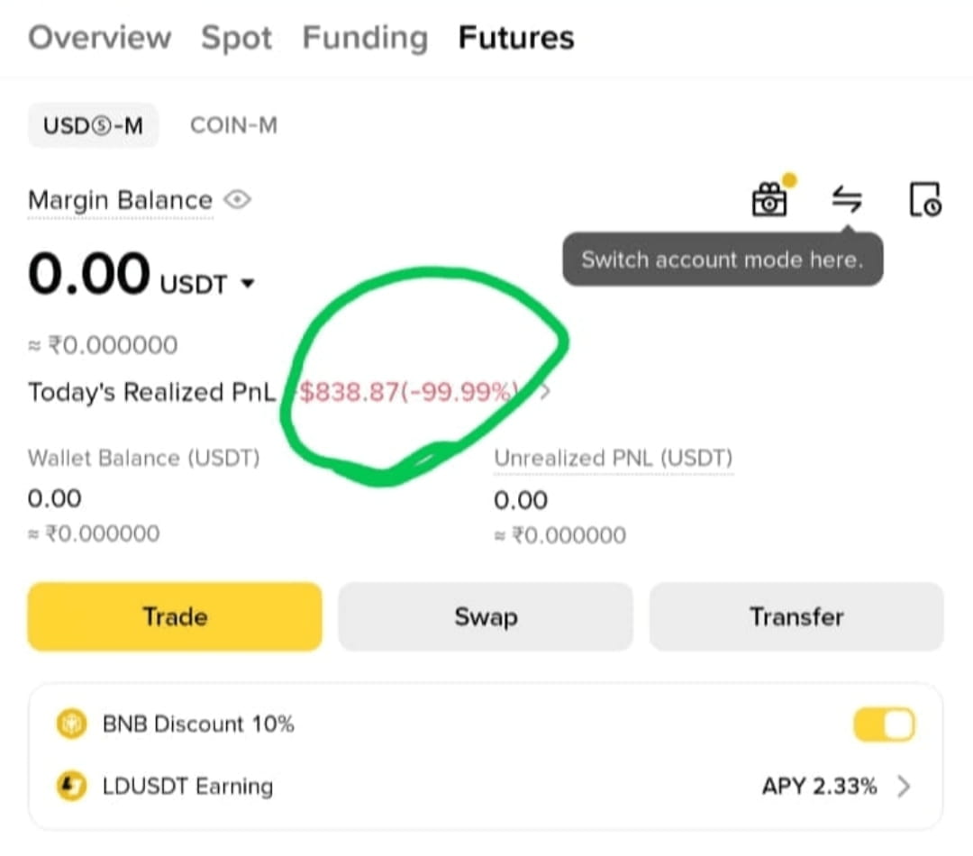973x856 pixels.
Task: Open the rewards gift icon
Action: coord(770,198)
